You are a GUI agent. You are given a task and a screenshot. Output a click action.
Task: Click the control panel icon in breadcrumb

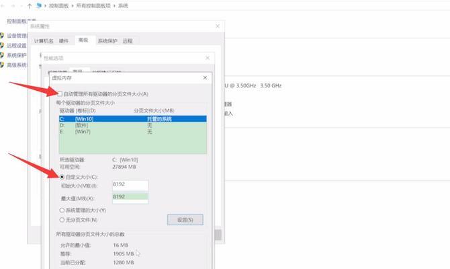(x=39, y=5)
